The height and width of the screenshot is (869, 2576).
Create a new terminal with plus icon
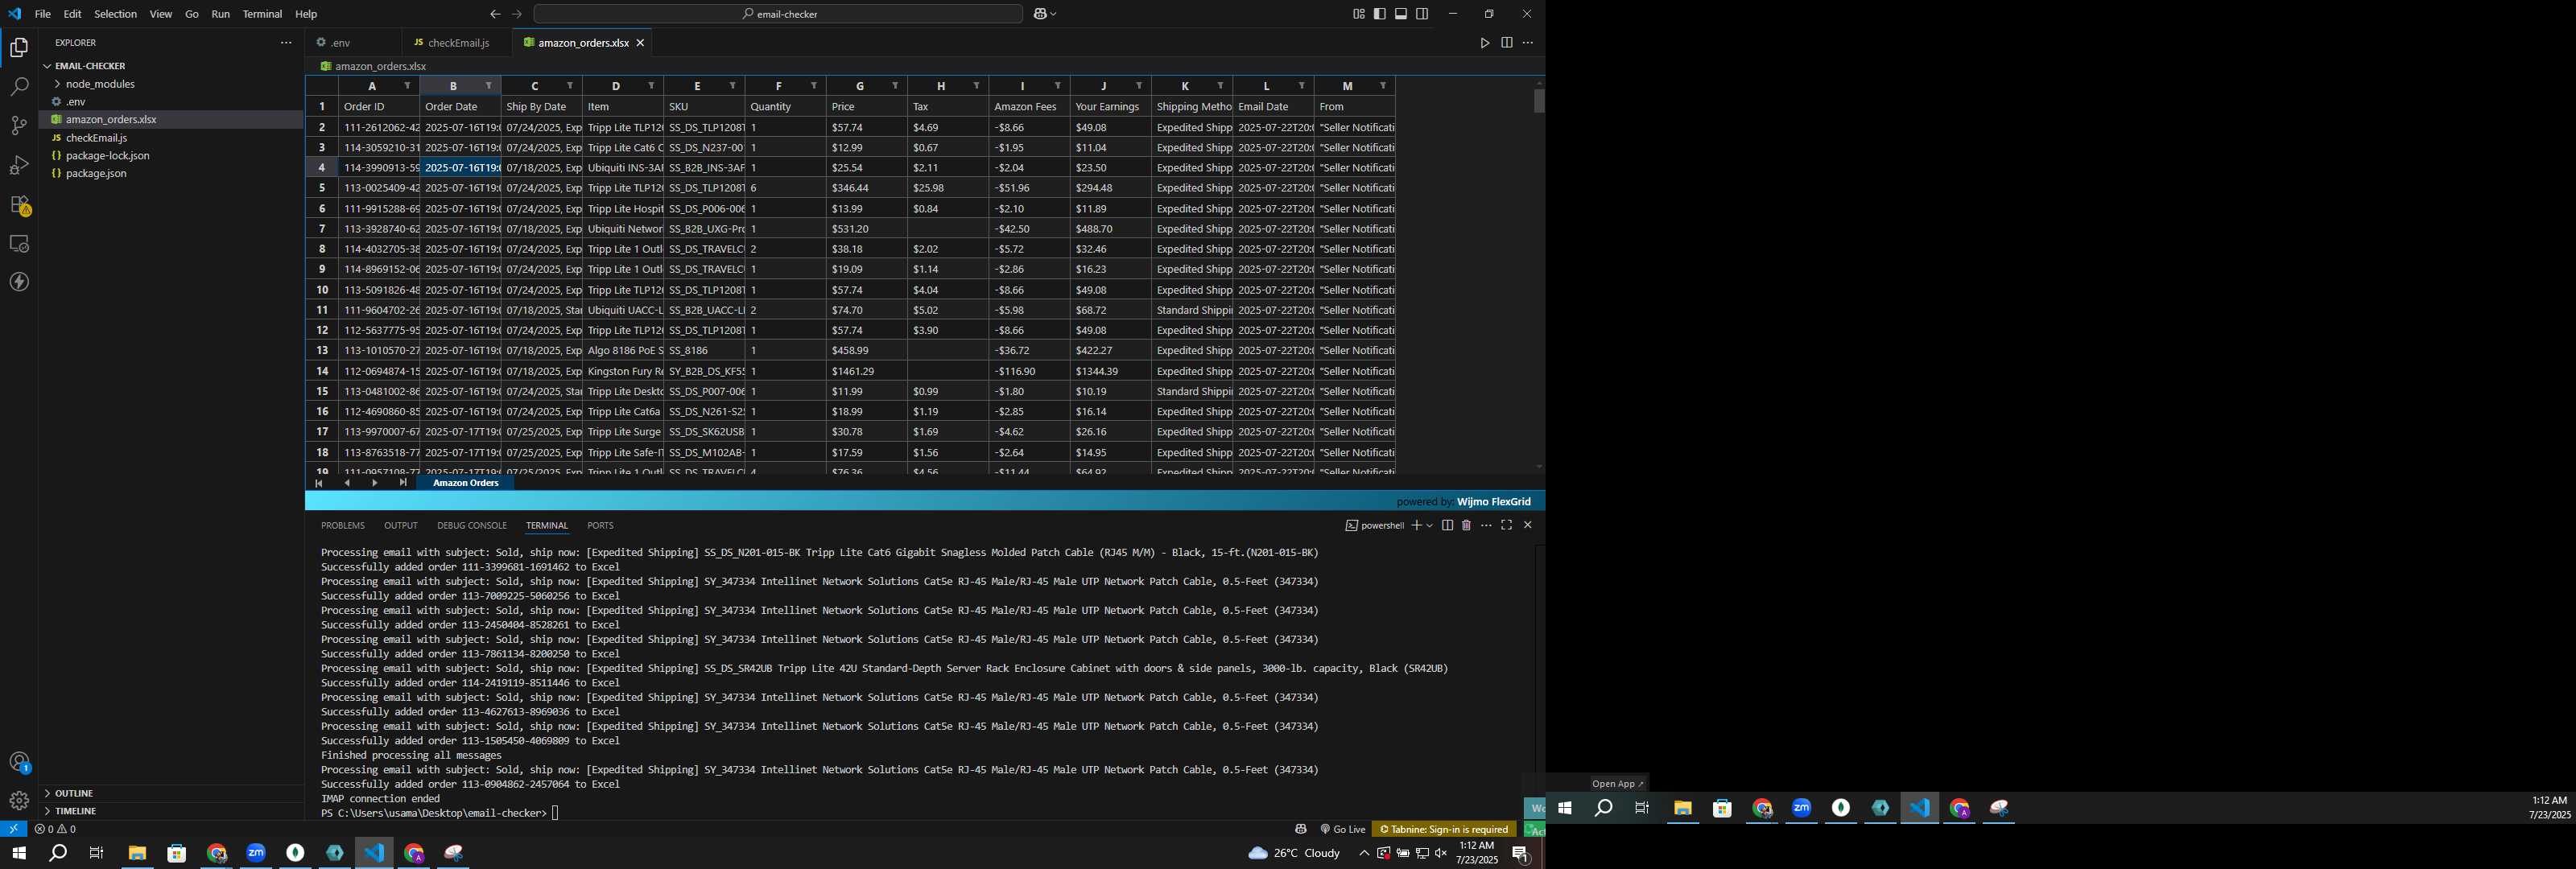point(1416,525)
